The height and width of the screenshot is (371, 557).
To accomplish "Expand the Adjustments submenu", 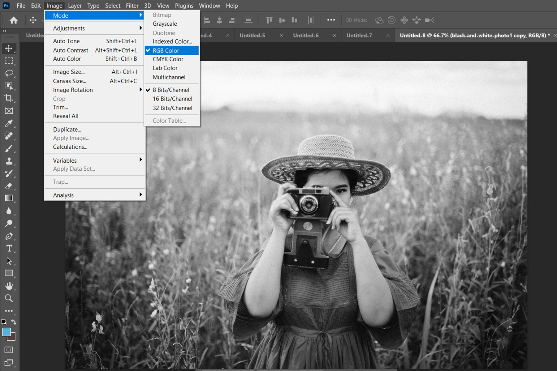I will 94,28.
